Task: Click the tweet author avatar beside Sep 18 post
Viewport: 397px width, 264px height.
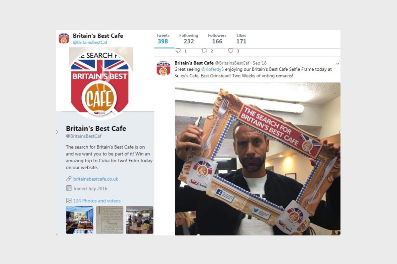Action: pos(163,68)
